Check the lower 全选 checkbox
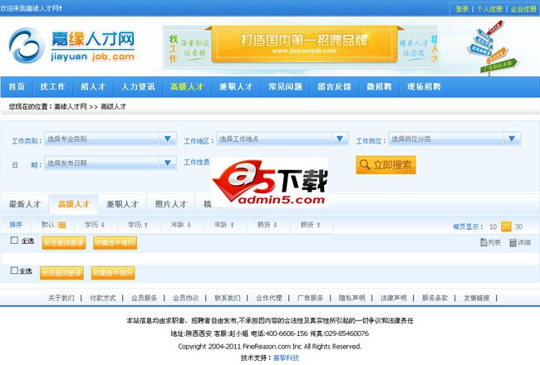 coord(14,270)
